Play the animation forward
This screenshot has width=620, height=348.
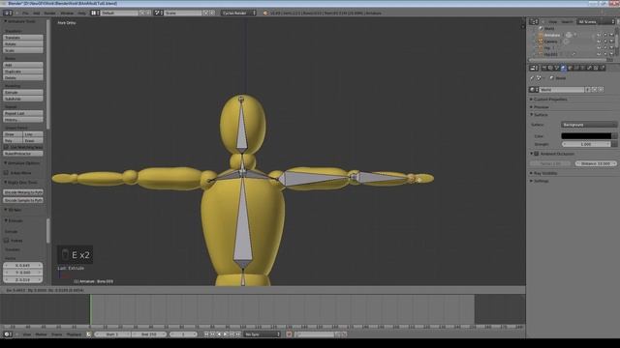click(226, 334)
